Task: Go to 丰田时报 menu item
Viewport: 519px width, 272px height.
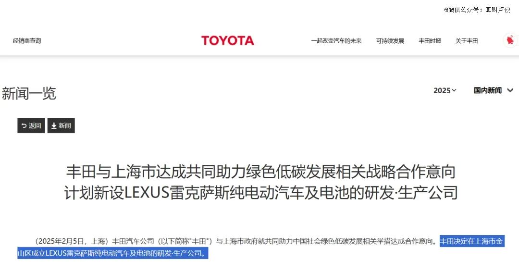Action: [430, 41]
